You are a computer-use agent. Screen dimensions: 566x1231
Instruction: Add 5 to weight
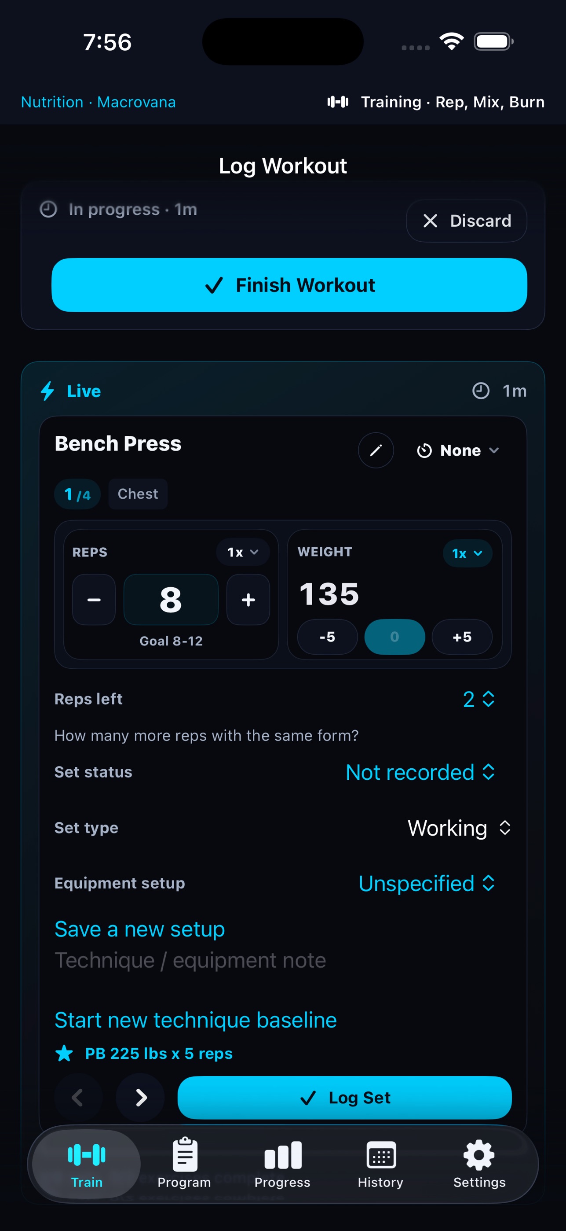(462, 637)
